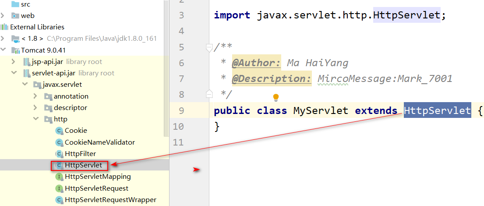Click the fold end marker at line 8

click(209, 94)
